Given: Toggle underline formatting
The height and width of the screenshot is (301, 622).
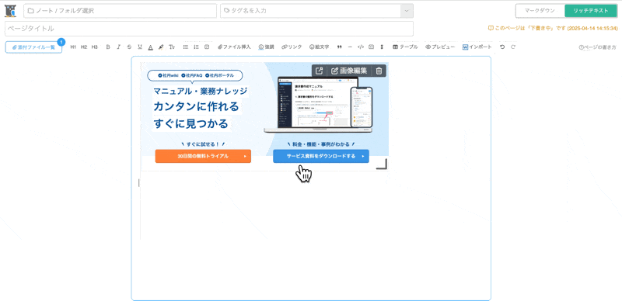Looking at the screenshot, I should tap(140, 47).
